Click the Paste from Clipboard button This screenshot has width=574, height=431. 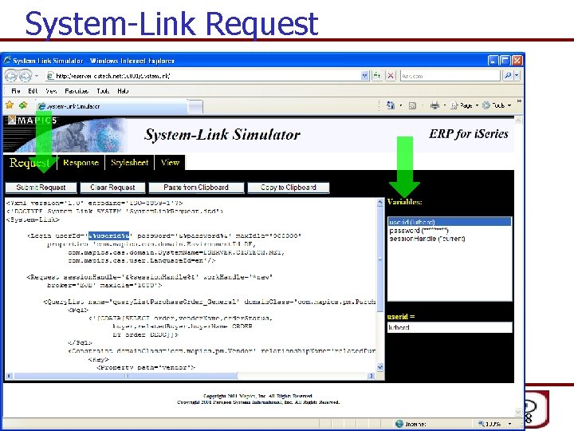pyautogui.click(x=196, y=188)
